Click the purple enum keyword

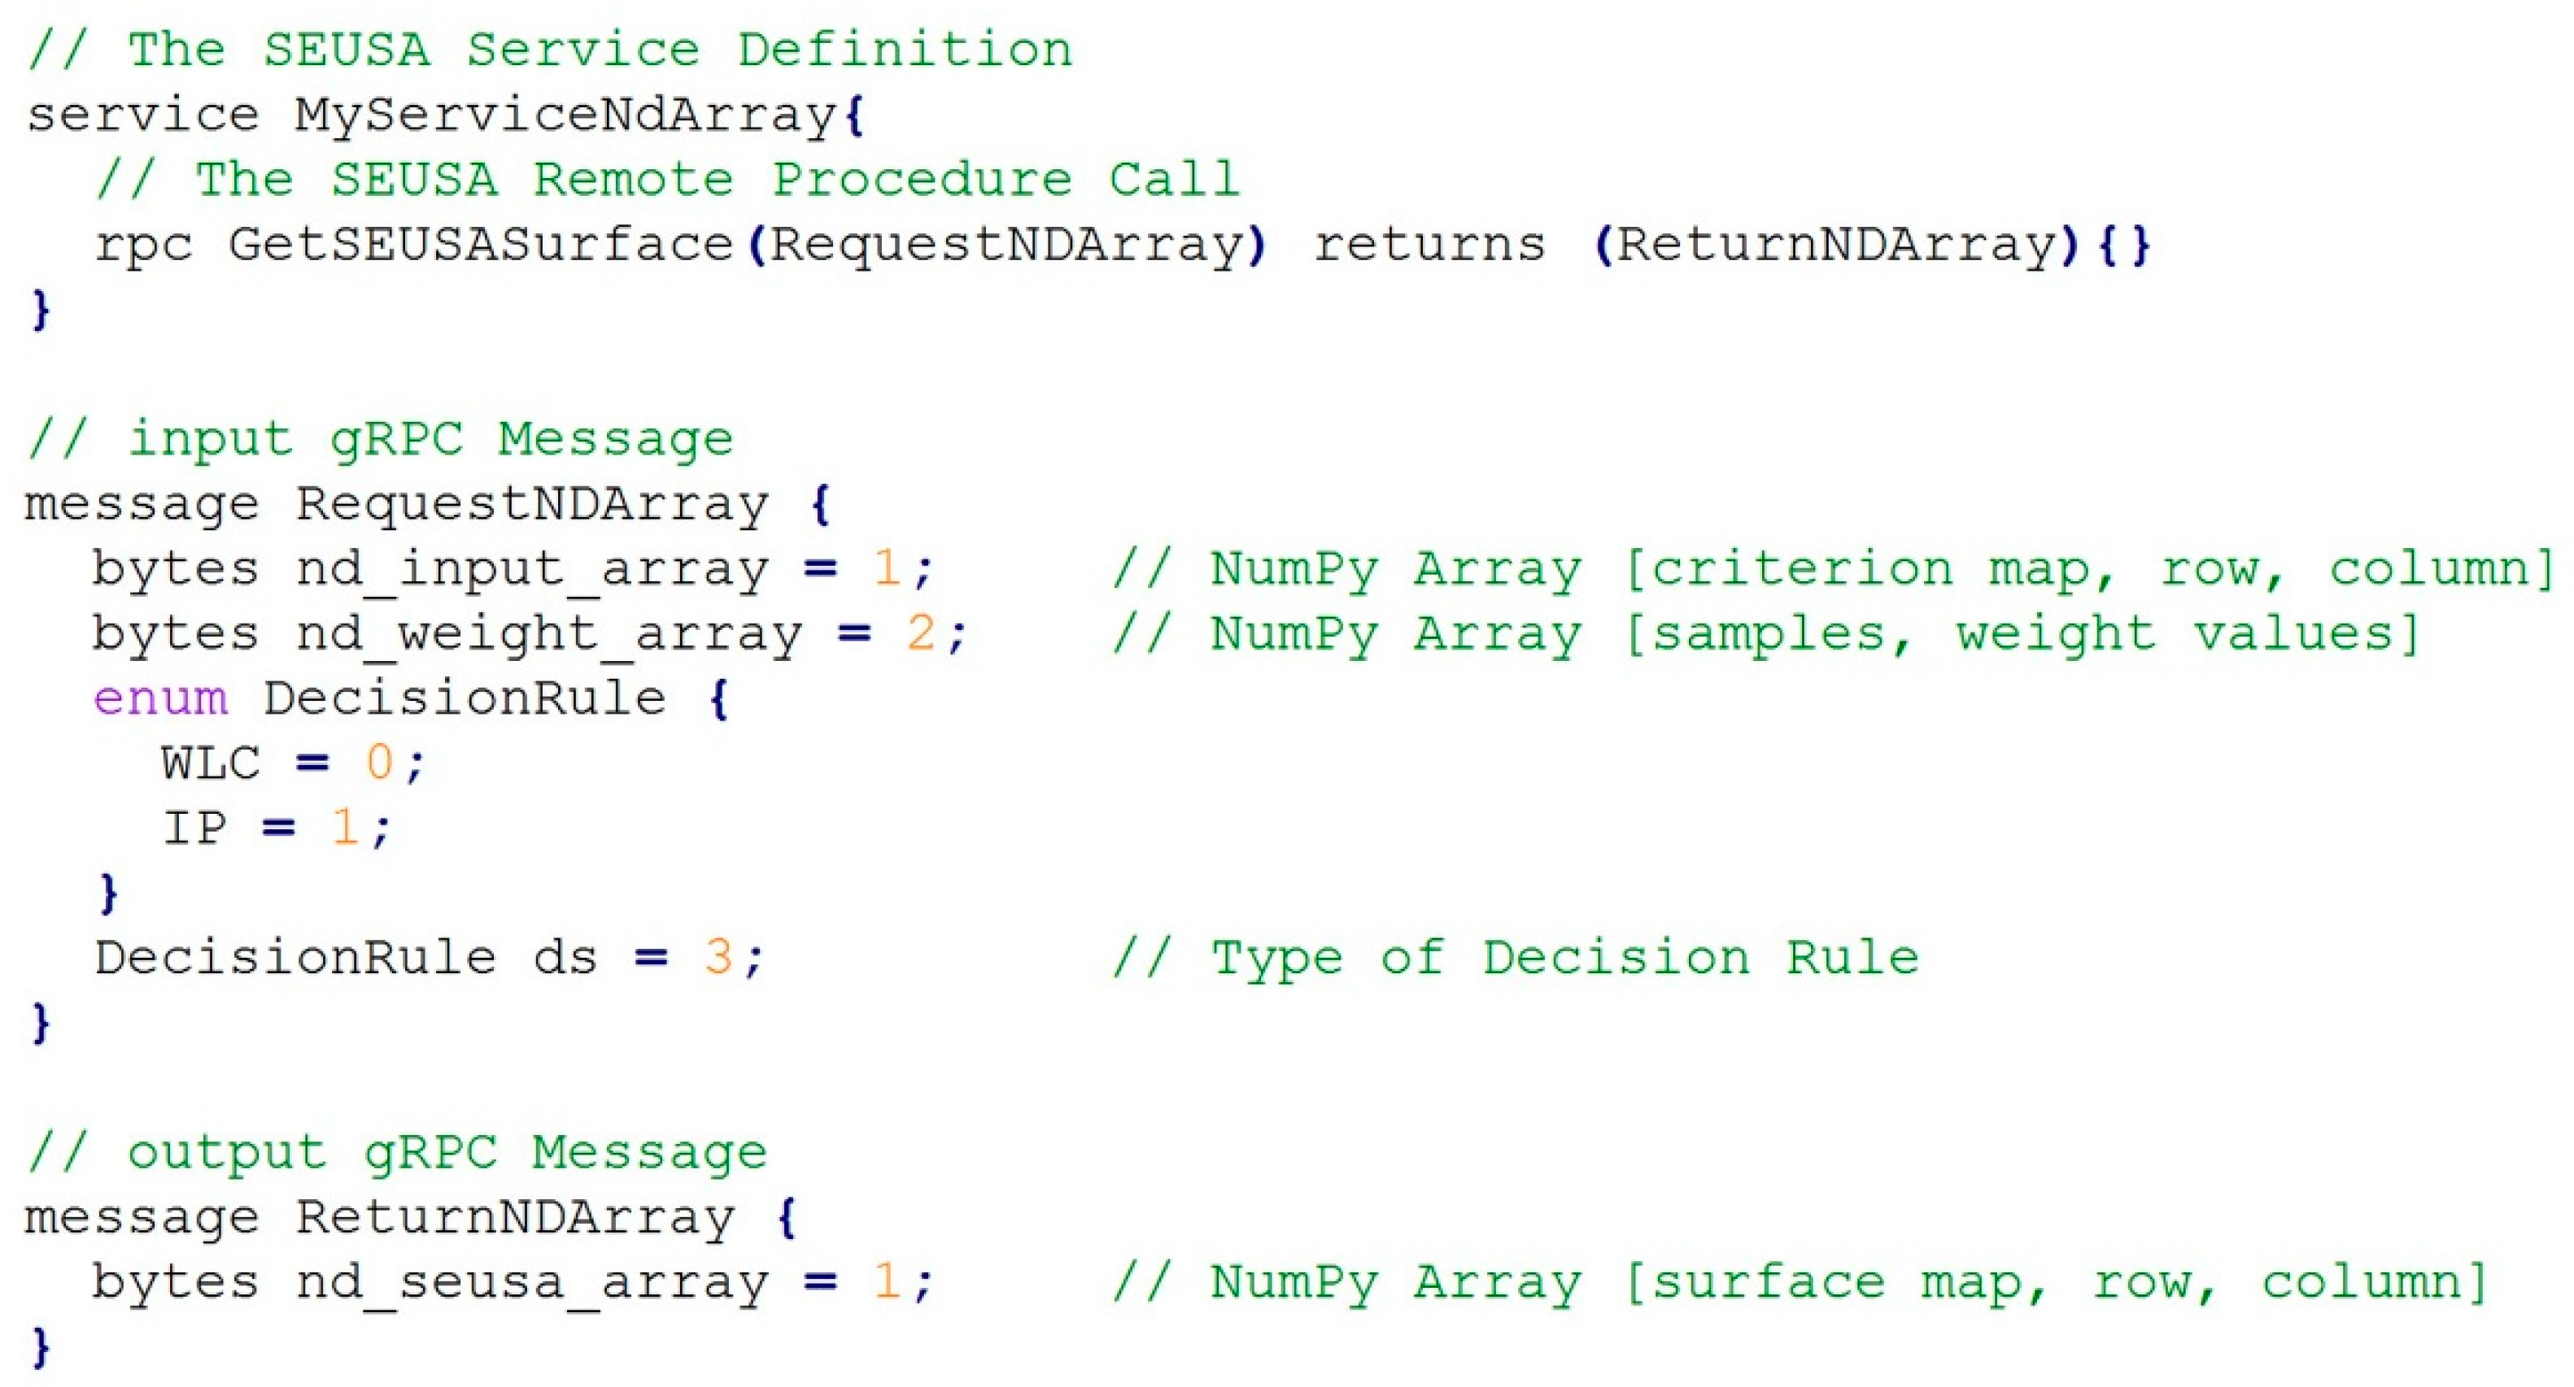click(160, 698)
